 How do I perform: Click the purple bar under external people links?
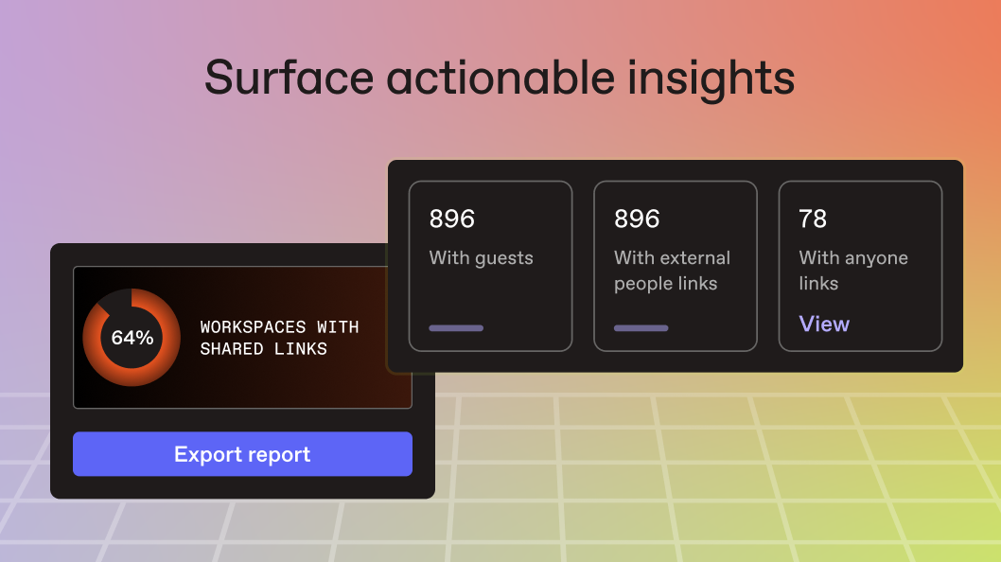[641, 328]
